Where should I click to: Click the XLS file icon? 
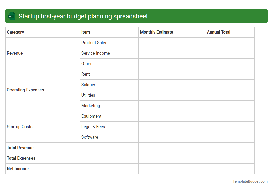tap(12, 16)
